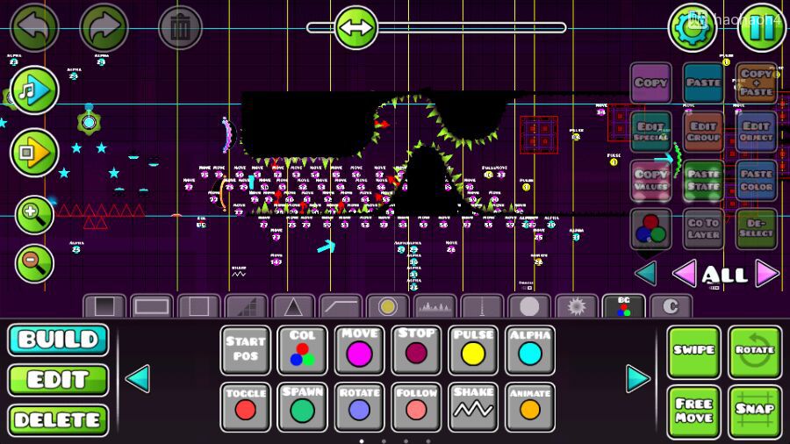Switch to Build mode
The image size is (790, 444).
click(58, 340)
